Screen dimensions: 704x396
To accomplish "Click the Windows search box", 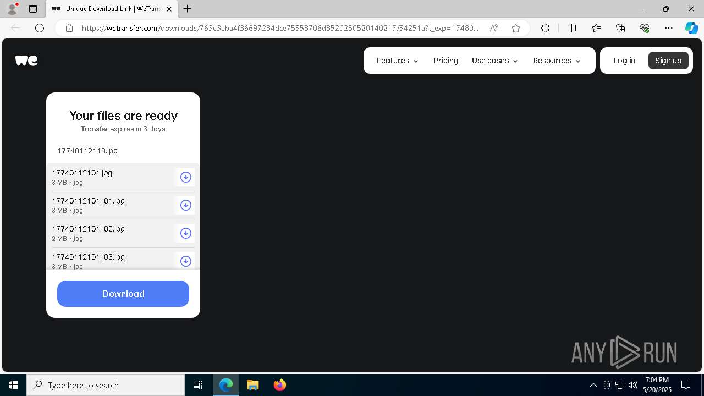I will tap(106, 385).
